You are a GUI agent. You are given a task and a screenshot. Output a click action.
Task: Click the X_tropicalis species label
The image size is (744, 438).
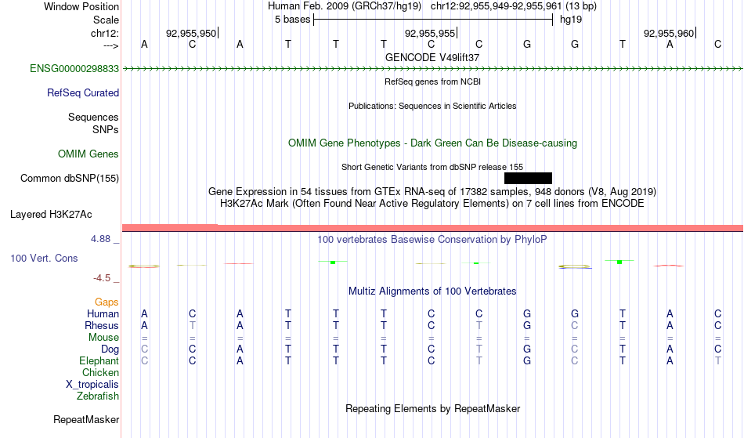point(92,385)
